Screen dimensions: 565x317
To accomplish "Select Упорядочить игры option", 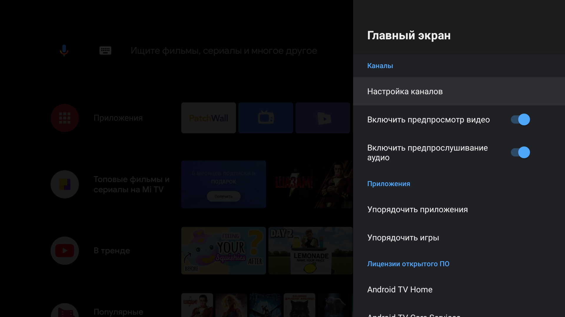I will click(x=403, y=238).
